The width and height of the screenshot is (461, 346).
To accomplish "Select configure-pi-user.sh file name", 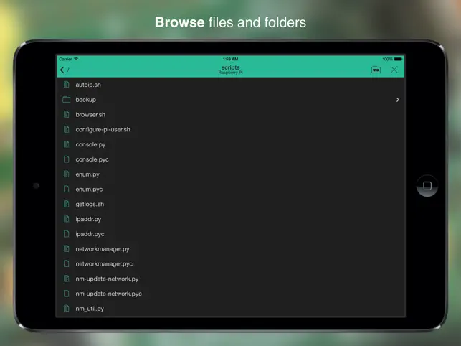I will pos(103,129).
